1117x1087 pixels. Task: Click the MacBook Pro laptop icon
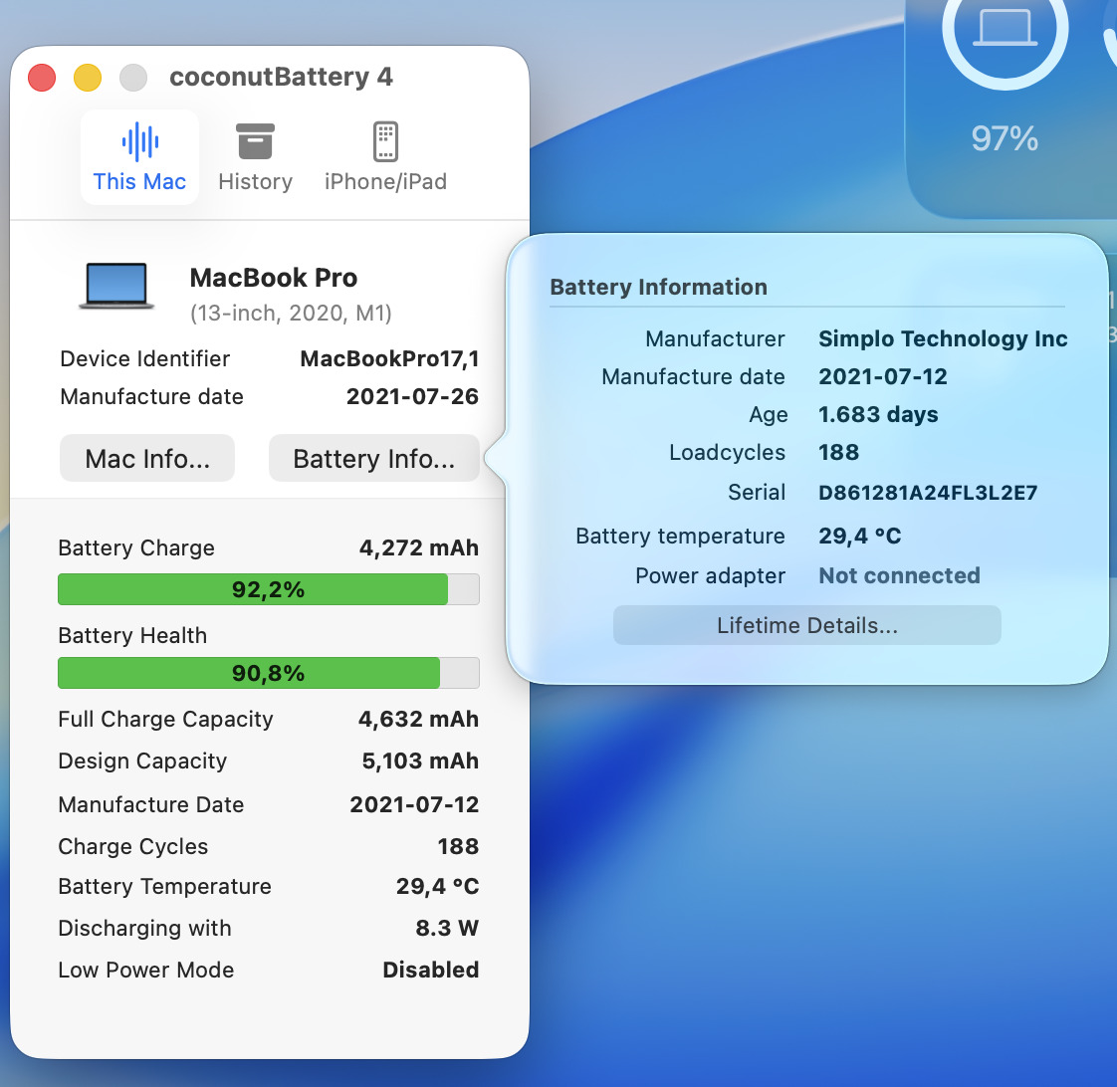point(116,286)
